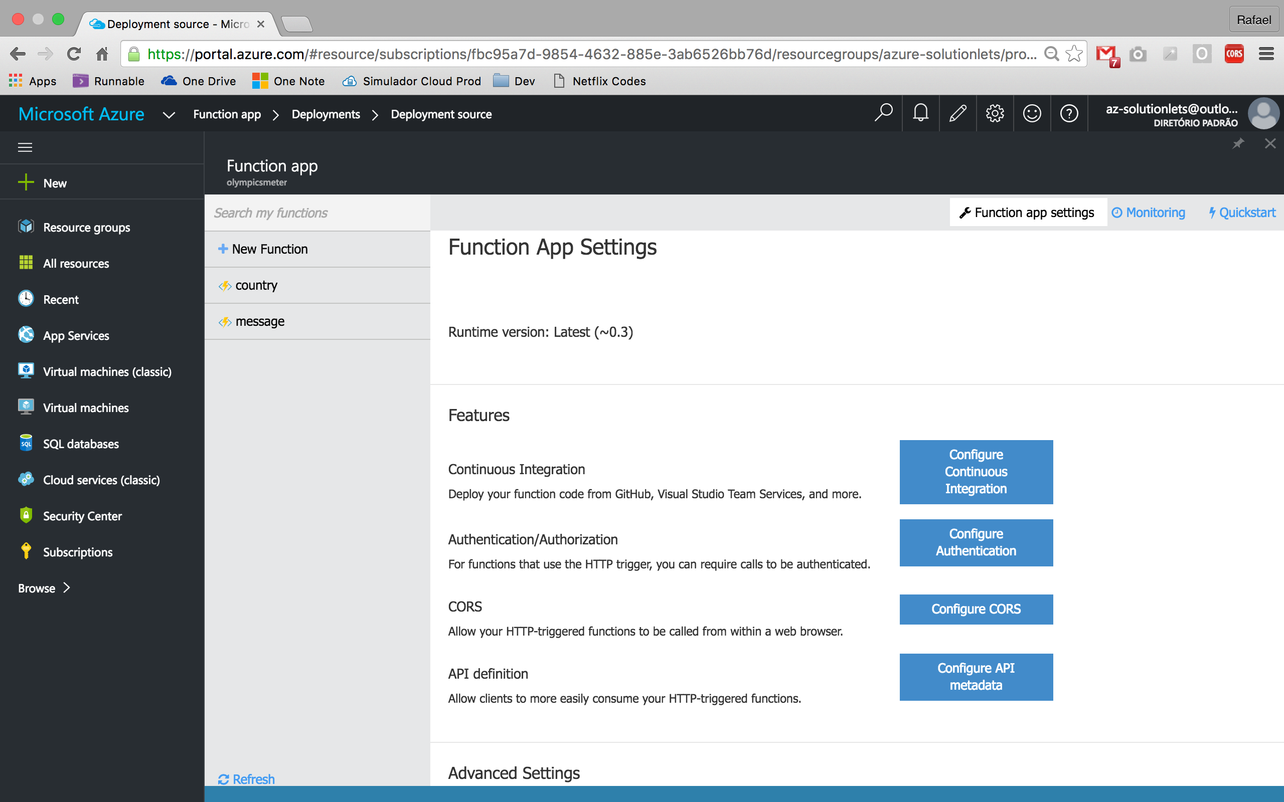Click the Deployments breadcrumb
The image size is (1284, 802).
(326, 114)
